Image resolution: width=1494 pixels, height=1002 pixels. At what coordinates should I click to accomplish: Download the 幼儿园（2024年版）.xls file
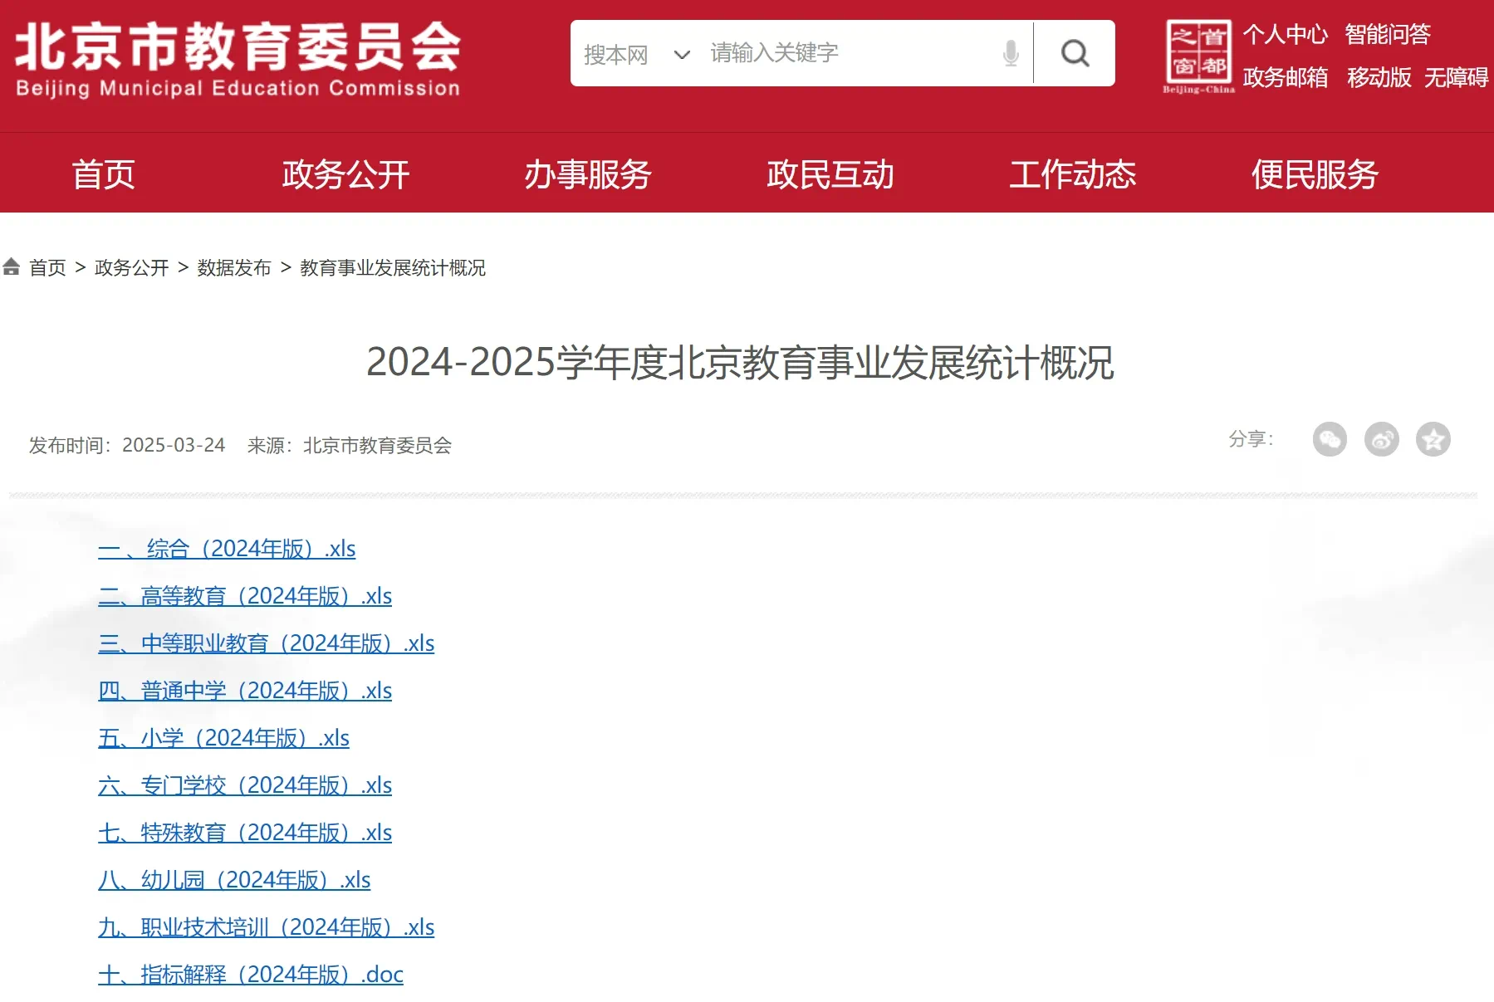click(x=233, y=880)
